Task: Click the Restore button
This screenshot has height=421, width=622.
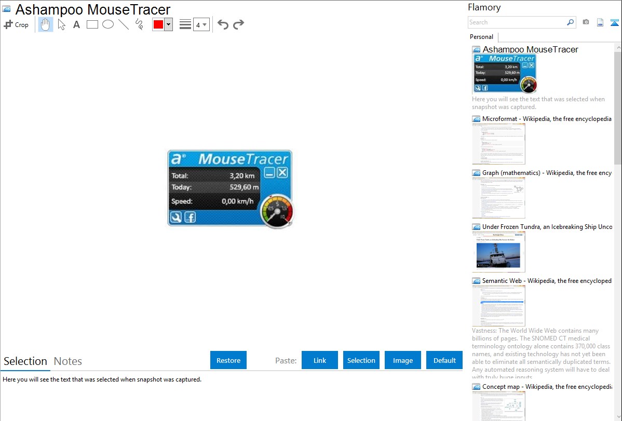Action: click(x=228, y=360)
